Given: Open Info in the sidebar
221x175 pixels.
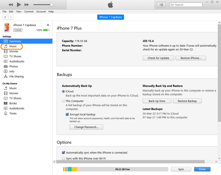Looking at the screenshot, I should pyautogui.click(x=12, y=71).
